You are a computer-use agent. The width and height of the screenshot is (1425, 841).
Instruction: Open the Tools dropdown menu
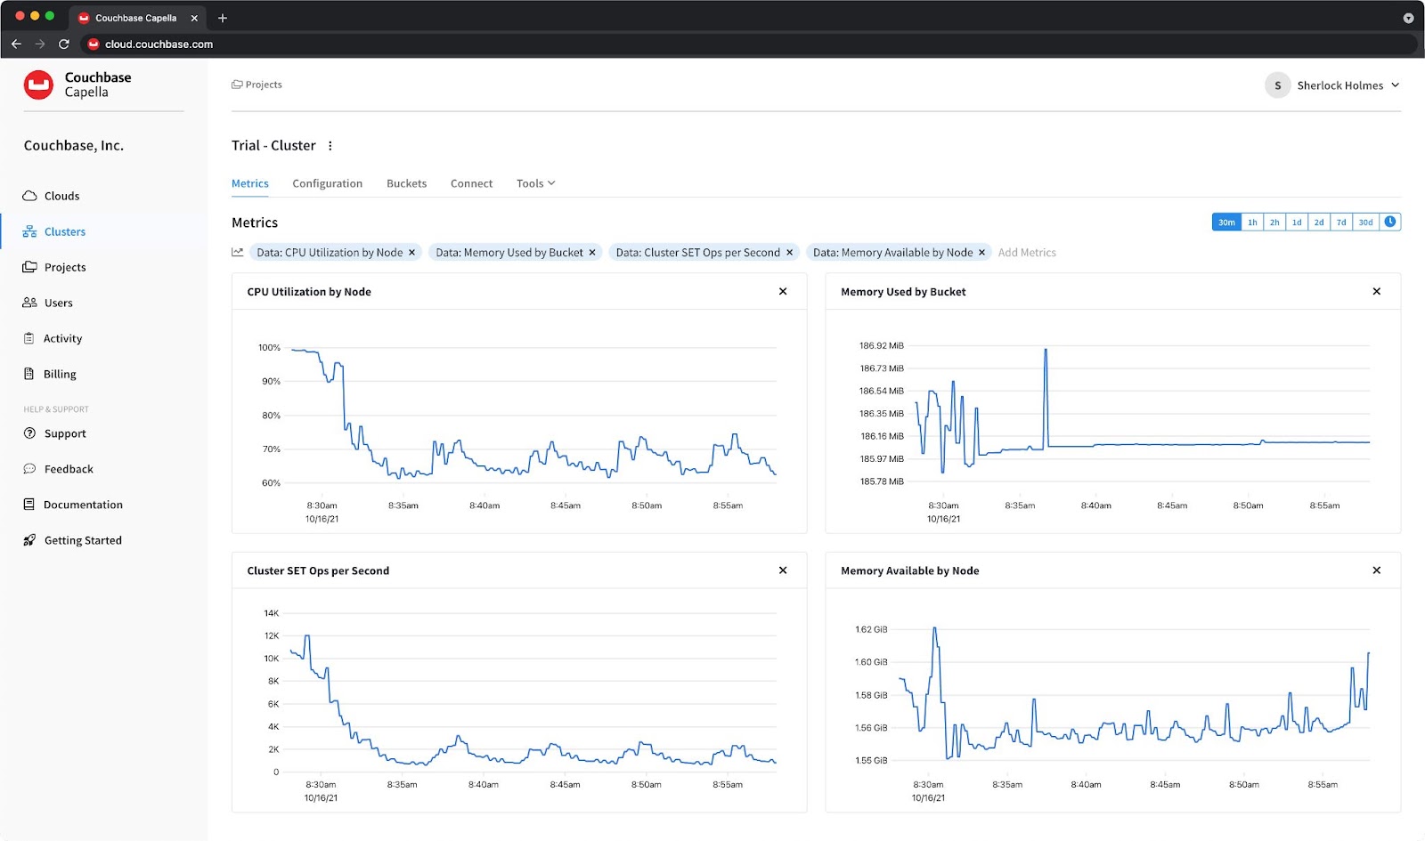click(534, 183)
